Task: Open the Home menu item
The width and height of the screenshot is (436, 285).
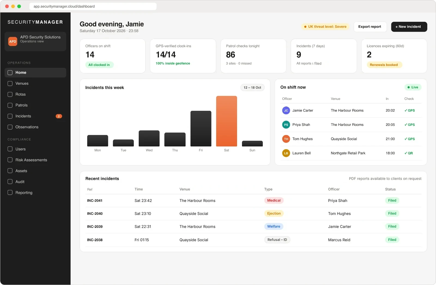Action: [35, 73]
